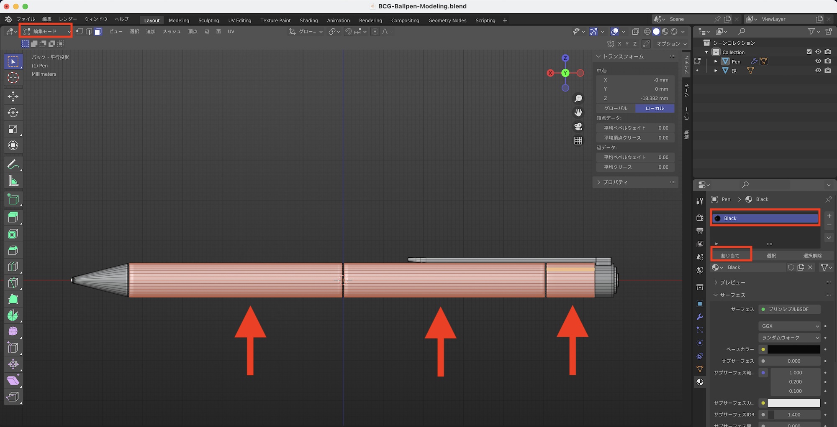Click the 割り当て assign button
Viewport: 837px width, 427px height.
(730, 255)
